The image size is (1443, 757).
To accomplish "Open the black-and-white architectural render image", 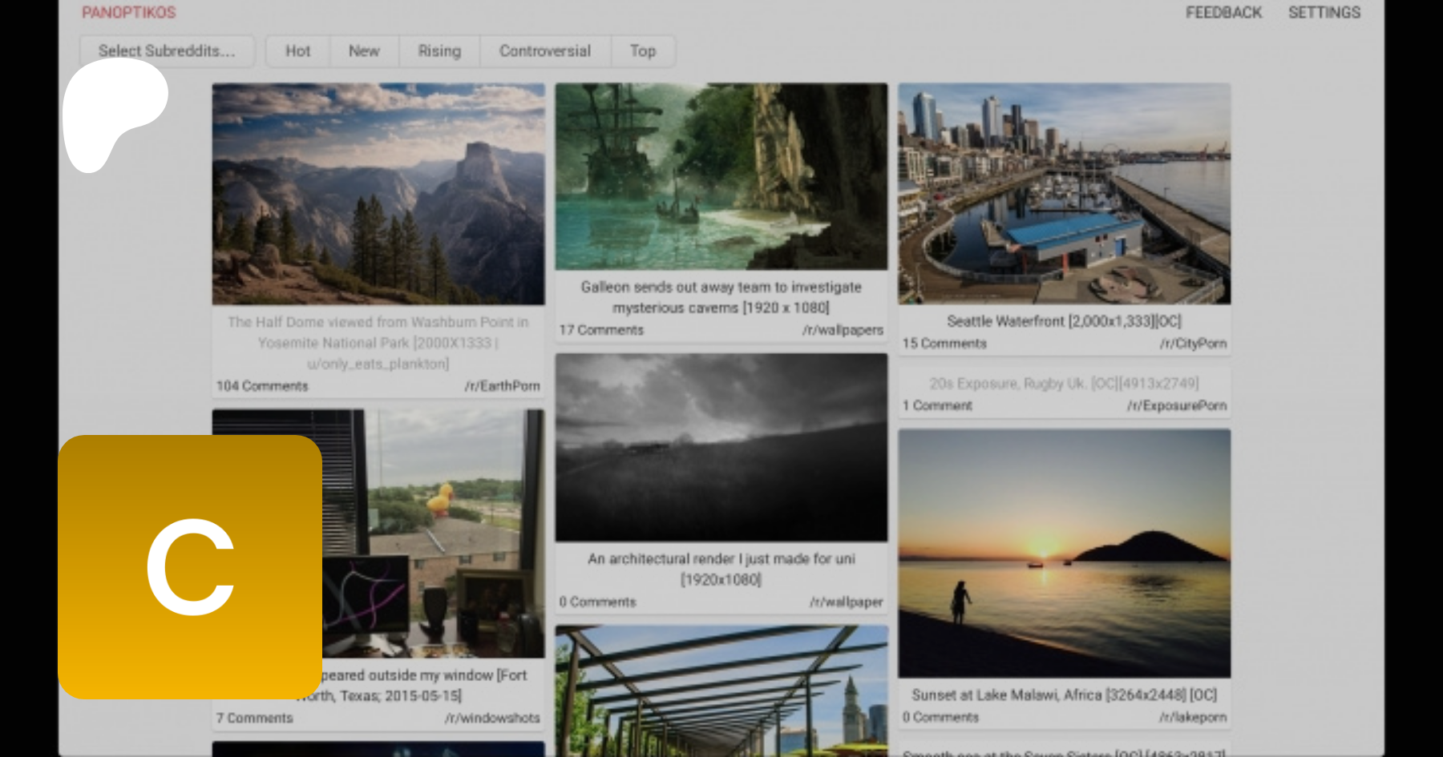I will (721, 447).
